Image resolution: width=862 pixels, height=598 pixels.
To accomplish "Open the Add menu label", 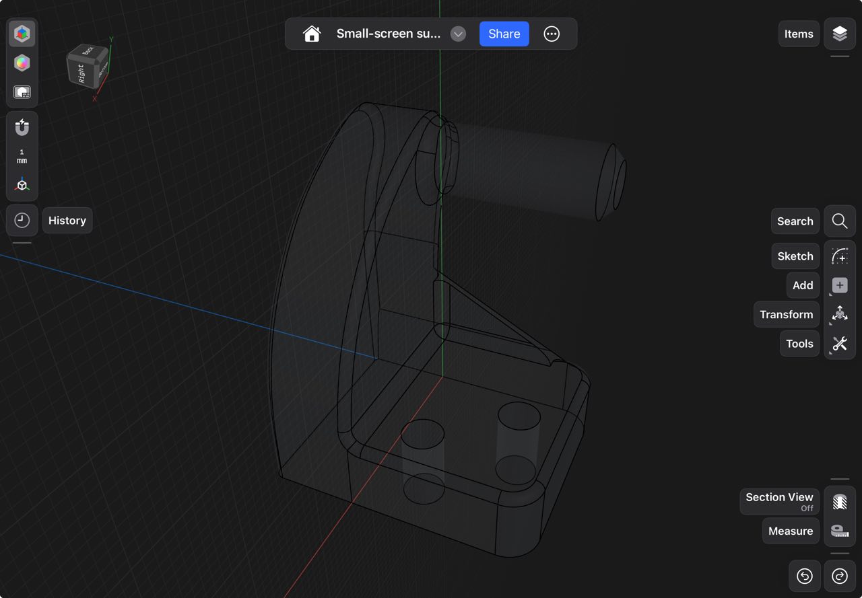I will pos(802,285).
